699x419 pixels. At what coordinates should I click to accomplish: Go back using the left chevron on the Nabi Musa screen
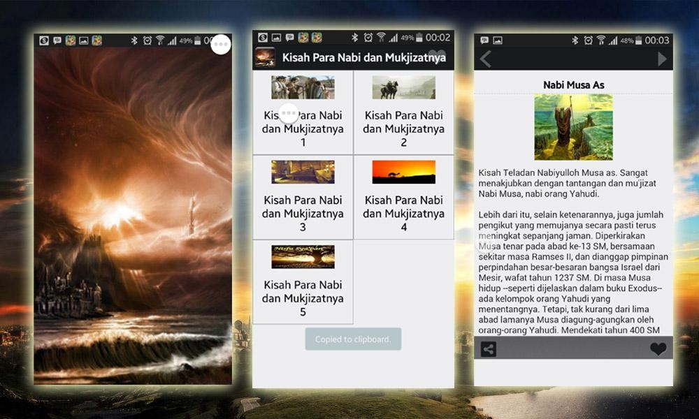click(x=486, y=59)
